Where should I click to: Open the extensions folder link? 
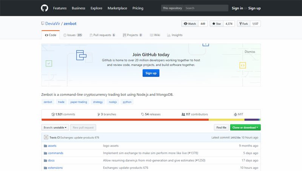(55, 168)
